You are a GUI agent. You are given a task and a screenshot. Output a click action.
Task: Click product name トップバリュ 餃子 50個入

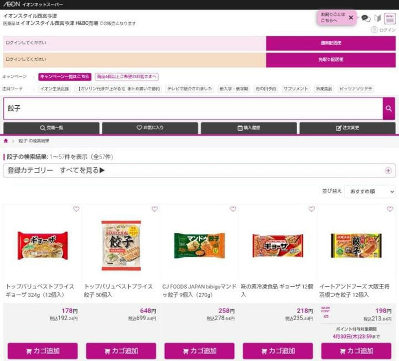tap(119, 291)
